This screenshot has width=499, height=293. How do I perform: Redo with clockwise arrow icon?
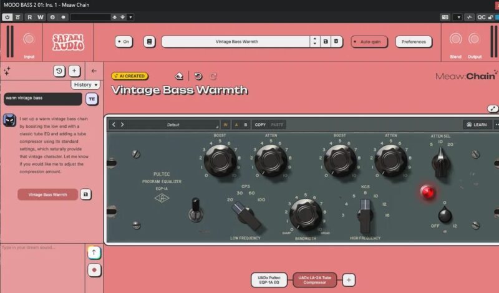(x=213, y=76)
